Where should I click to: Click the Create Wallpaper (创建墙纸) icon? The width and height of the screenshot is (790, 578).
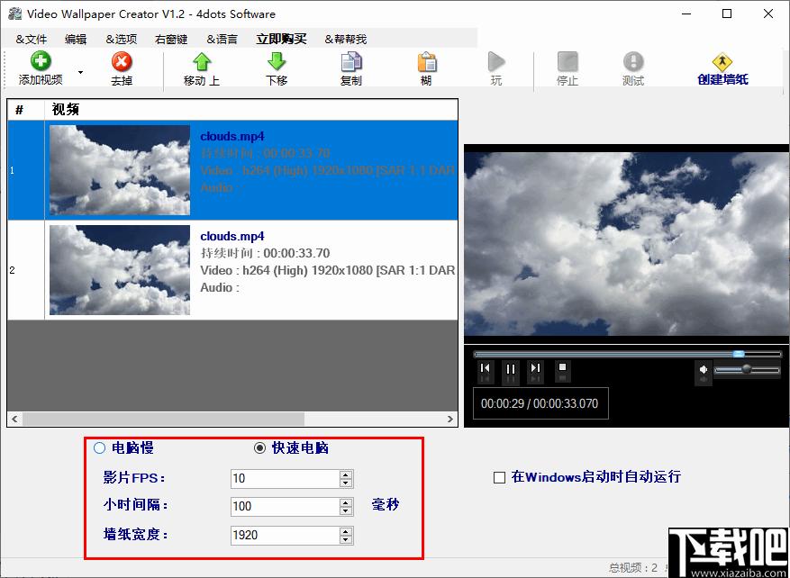pos(722,62)
